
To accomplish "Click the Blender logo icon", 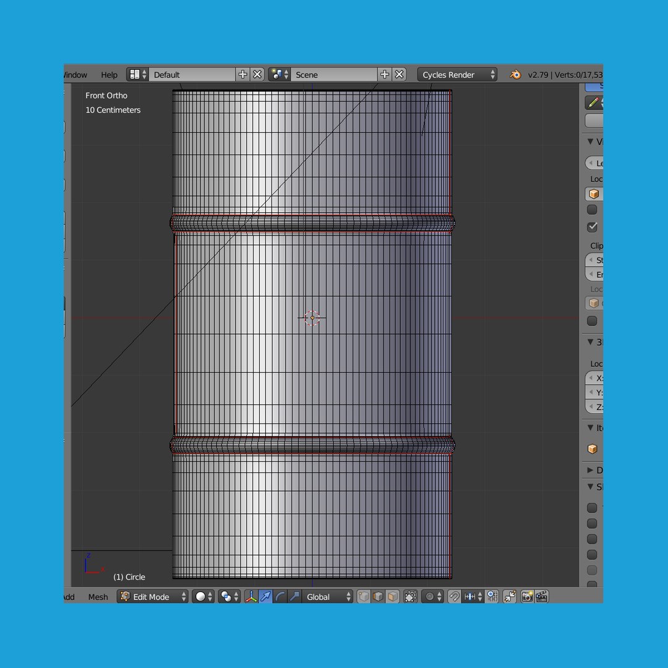I will point(515,75).
